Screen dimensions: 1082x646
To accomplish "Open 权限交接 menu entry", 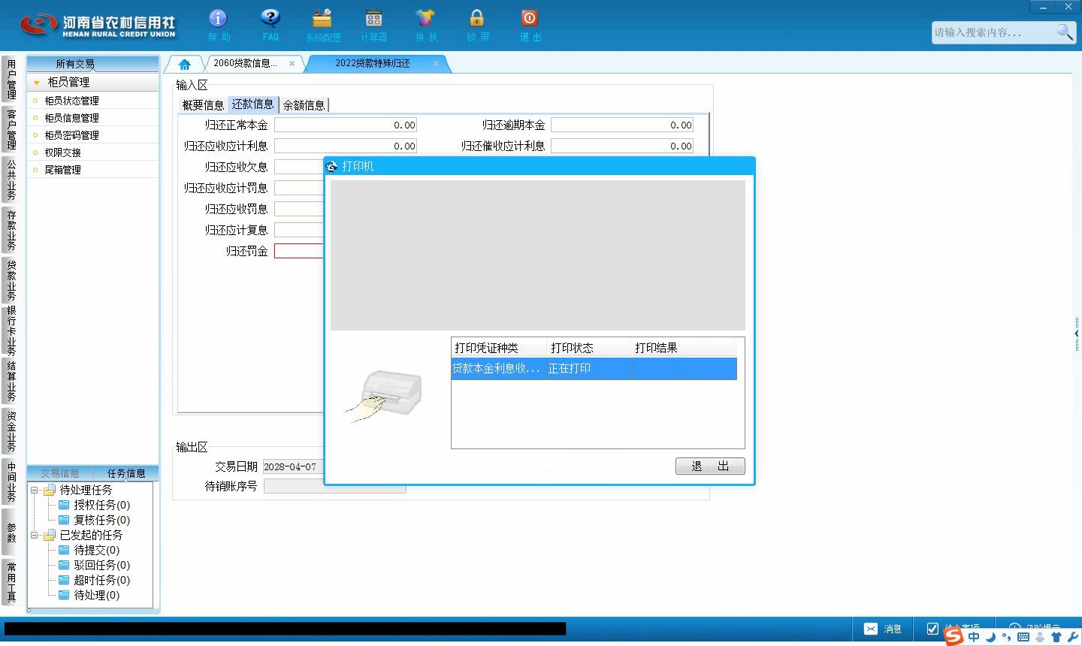I will tap(62, 152).
